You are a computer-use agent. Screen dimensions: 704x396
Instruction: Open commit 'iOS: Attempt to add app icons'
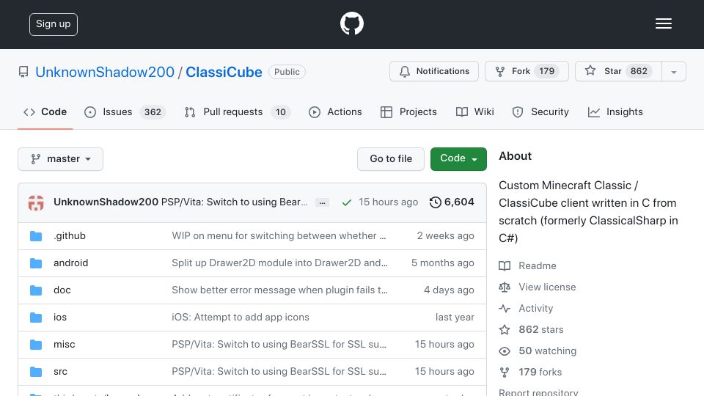tap(241, 317)
